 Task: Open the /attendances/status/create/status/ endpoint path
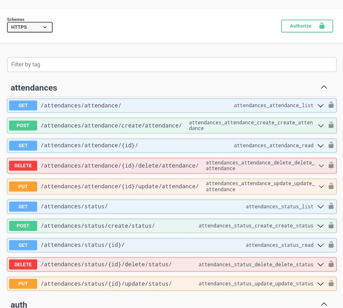[98, 226]
